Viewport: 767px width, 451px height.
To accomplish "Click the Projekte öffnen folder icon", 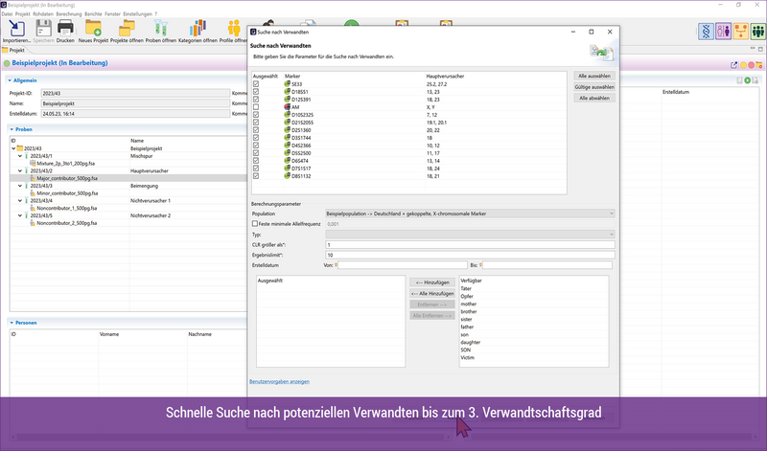I will (x=125, y=29).
